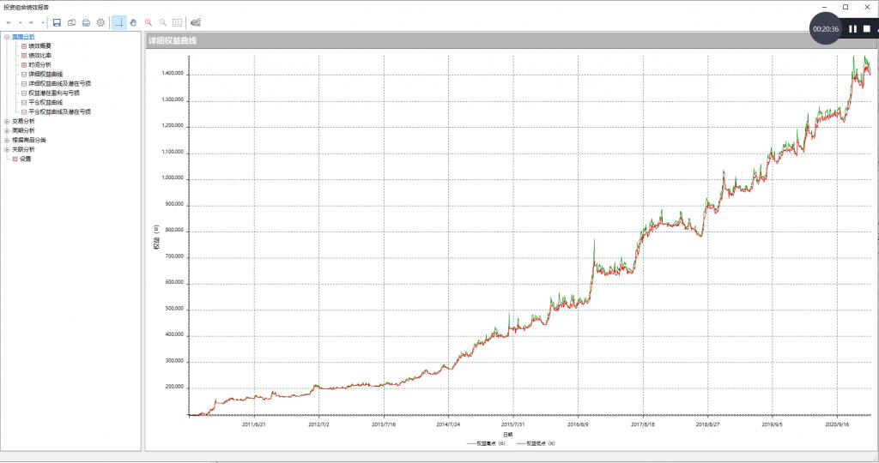Click the last toolbar icon beside reset view
The image size is (879, 463).
196,22
